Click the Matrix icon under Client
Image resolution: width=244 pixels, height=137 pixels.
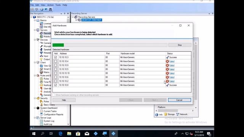pyautogui.click(x=42, y=72)
